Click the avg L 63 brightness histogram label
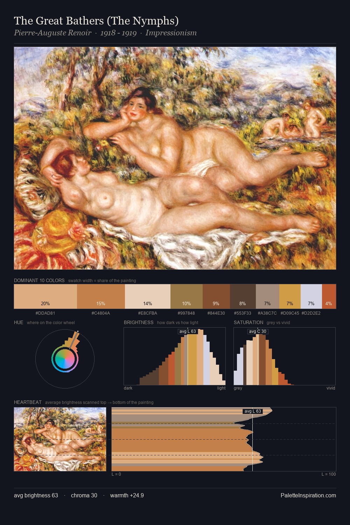This screenshot has height=525, width=350. [x=188, y=331]
